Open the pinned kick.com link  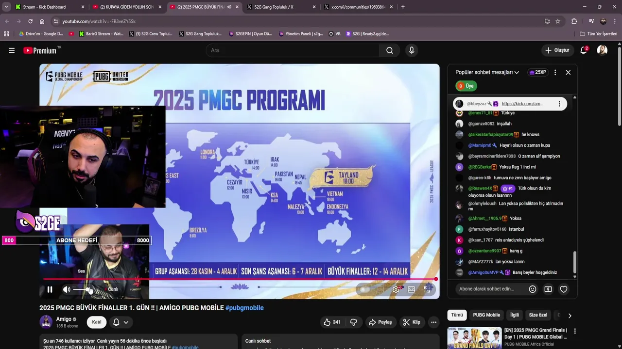click(x=522, y=104)
